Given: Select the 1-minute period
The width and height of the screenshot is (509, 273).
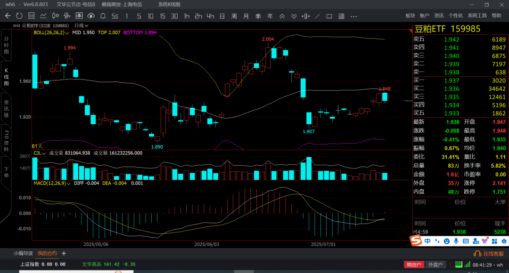Looking at the screenshot, I should (127, 16).
